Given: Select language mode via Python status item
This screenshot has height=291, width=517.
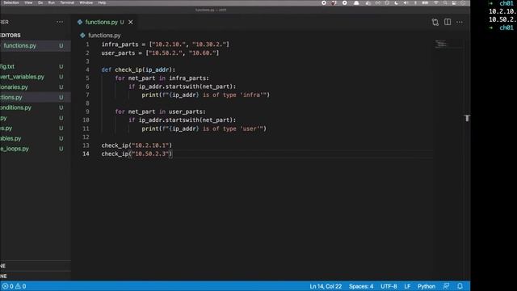Looking at the screenshot, I should coord(427,286).
